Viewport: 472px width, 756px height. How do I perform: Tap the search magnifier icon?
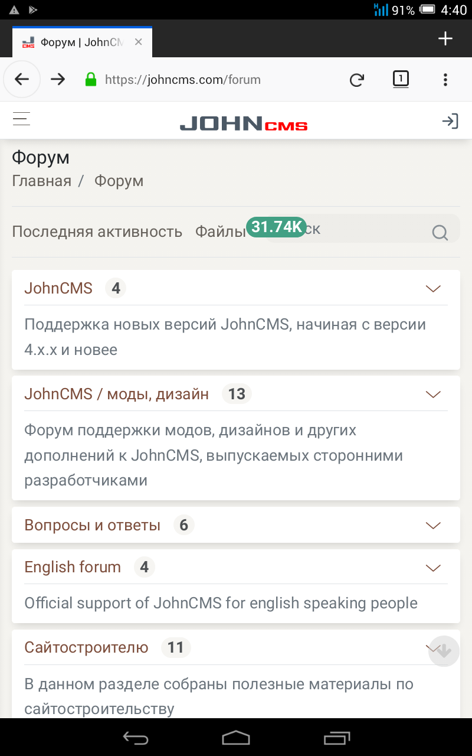440,232
